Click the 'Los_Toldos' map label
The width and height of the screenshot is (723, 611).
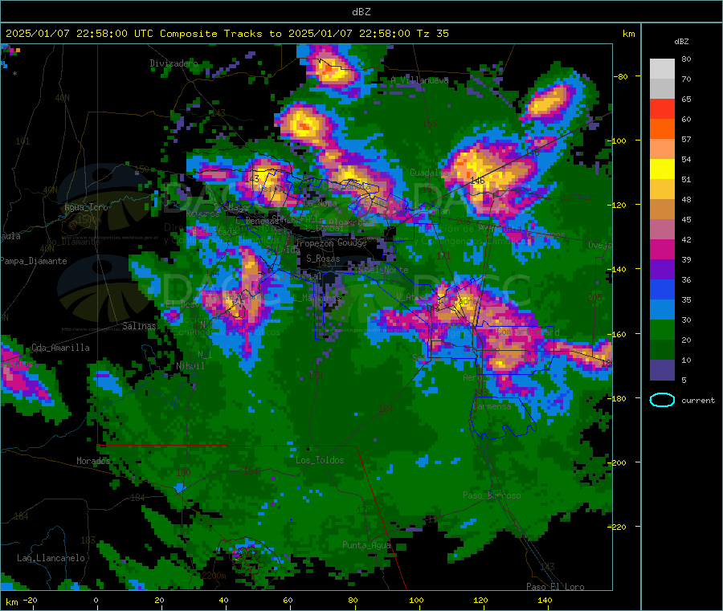pyautogui.click(x=320, y=460)
